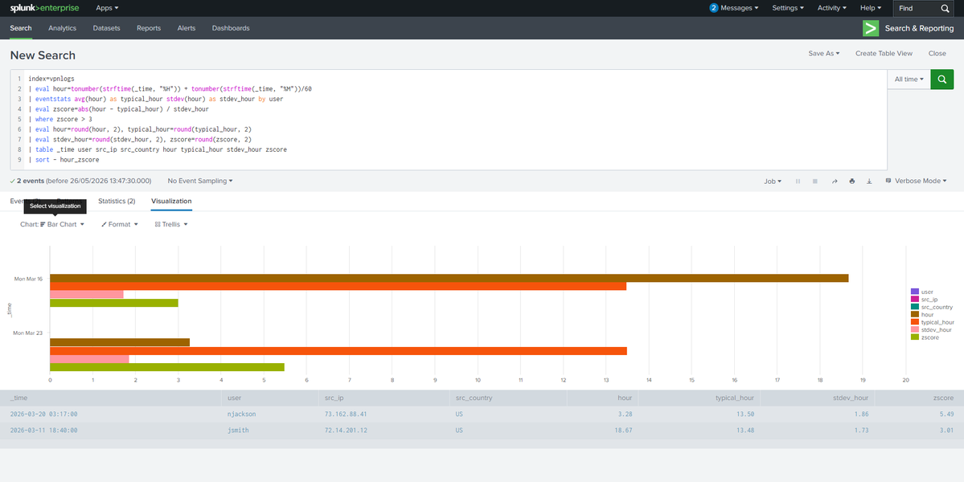The height and width of the screenshot is (482, 964).
Task: Open the Activity dropdown
Action: [832, 8]
